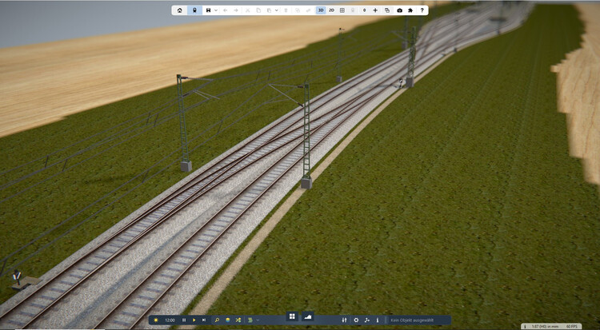
Task: Open plugins with puzzle piece icon
Action: pyautogui.click(x=410, y=10)
